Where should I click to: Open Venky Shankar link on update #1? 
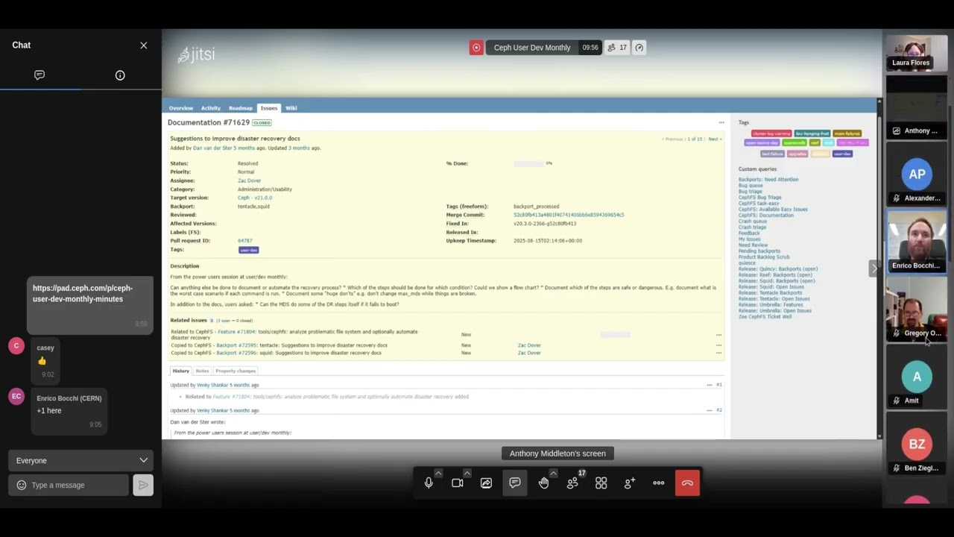[x=212, y=385]
